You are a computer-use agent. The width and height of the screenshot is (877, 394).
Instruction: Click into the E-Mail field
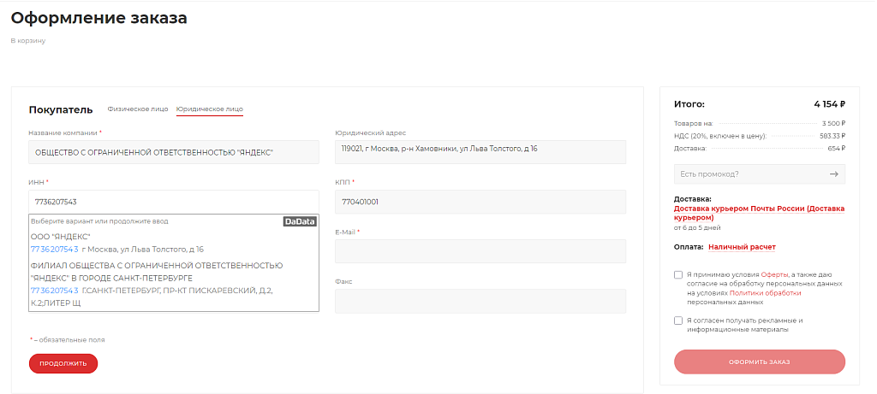pos(480,251)
